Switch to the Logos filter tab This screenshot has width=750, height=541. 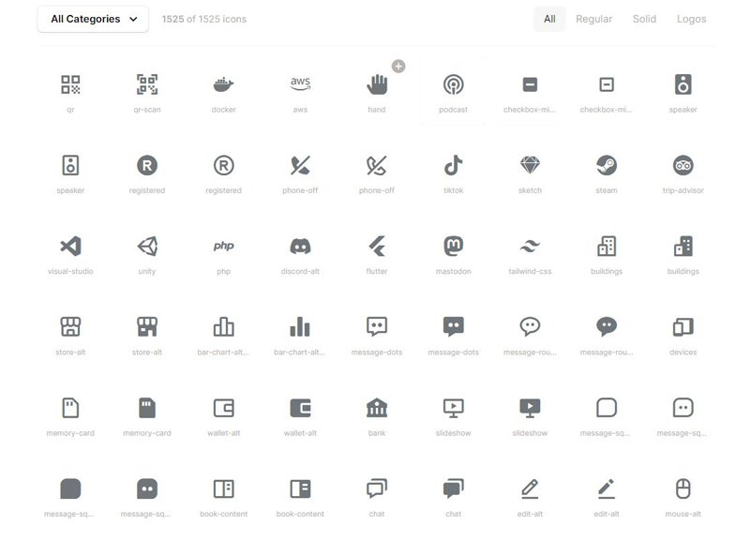(691, 19)
